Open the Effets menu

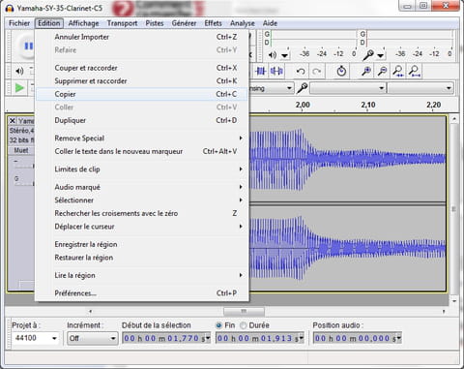pyautogui.click(x=213, y=23)
